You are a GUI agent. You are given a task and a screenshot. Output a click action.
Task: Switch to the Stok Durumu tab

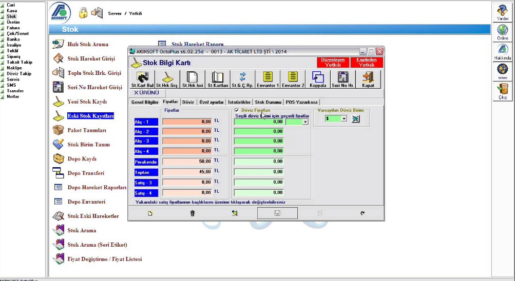click(x=268, y=102)
